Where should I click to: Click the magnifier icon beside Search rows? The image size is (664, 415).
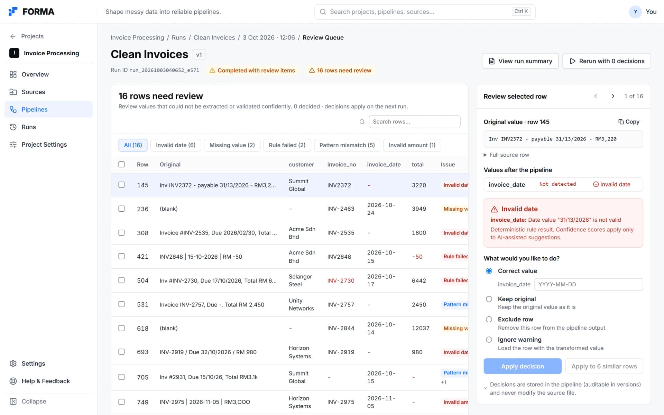(362, 122)
